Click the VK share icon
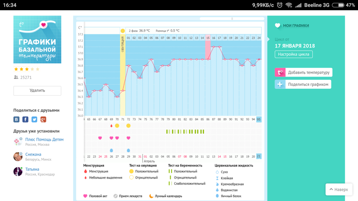 click(17, 119)
